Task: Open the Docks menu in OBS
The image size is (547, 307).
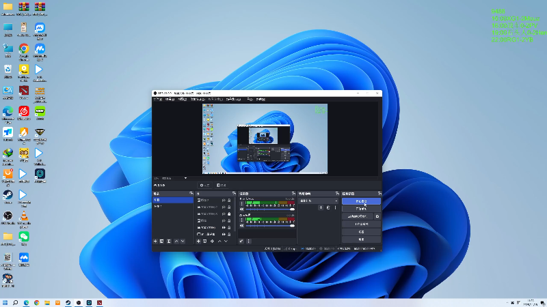Action: click(x=198, y=99)
